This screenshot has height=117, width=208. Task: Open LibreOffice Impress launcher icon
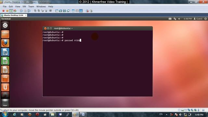[x=5, y=70]
